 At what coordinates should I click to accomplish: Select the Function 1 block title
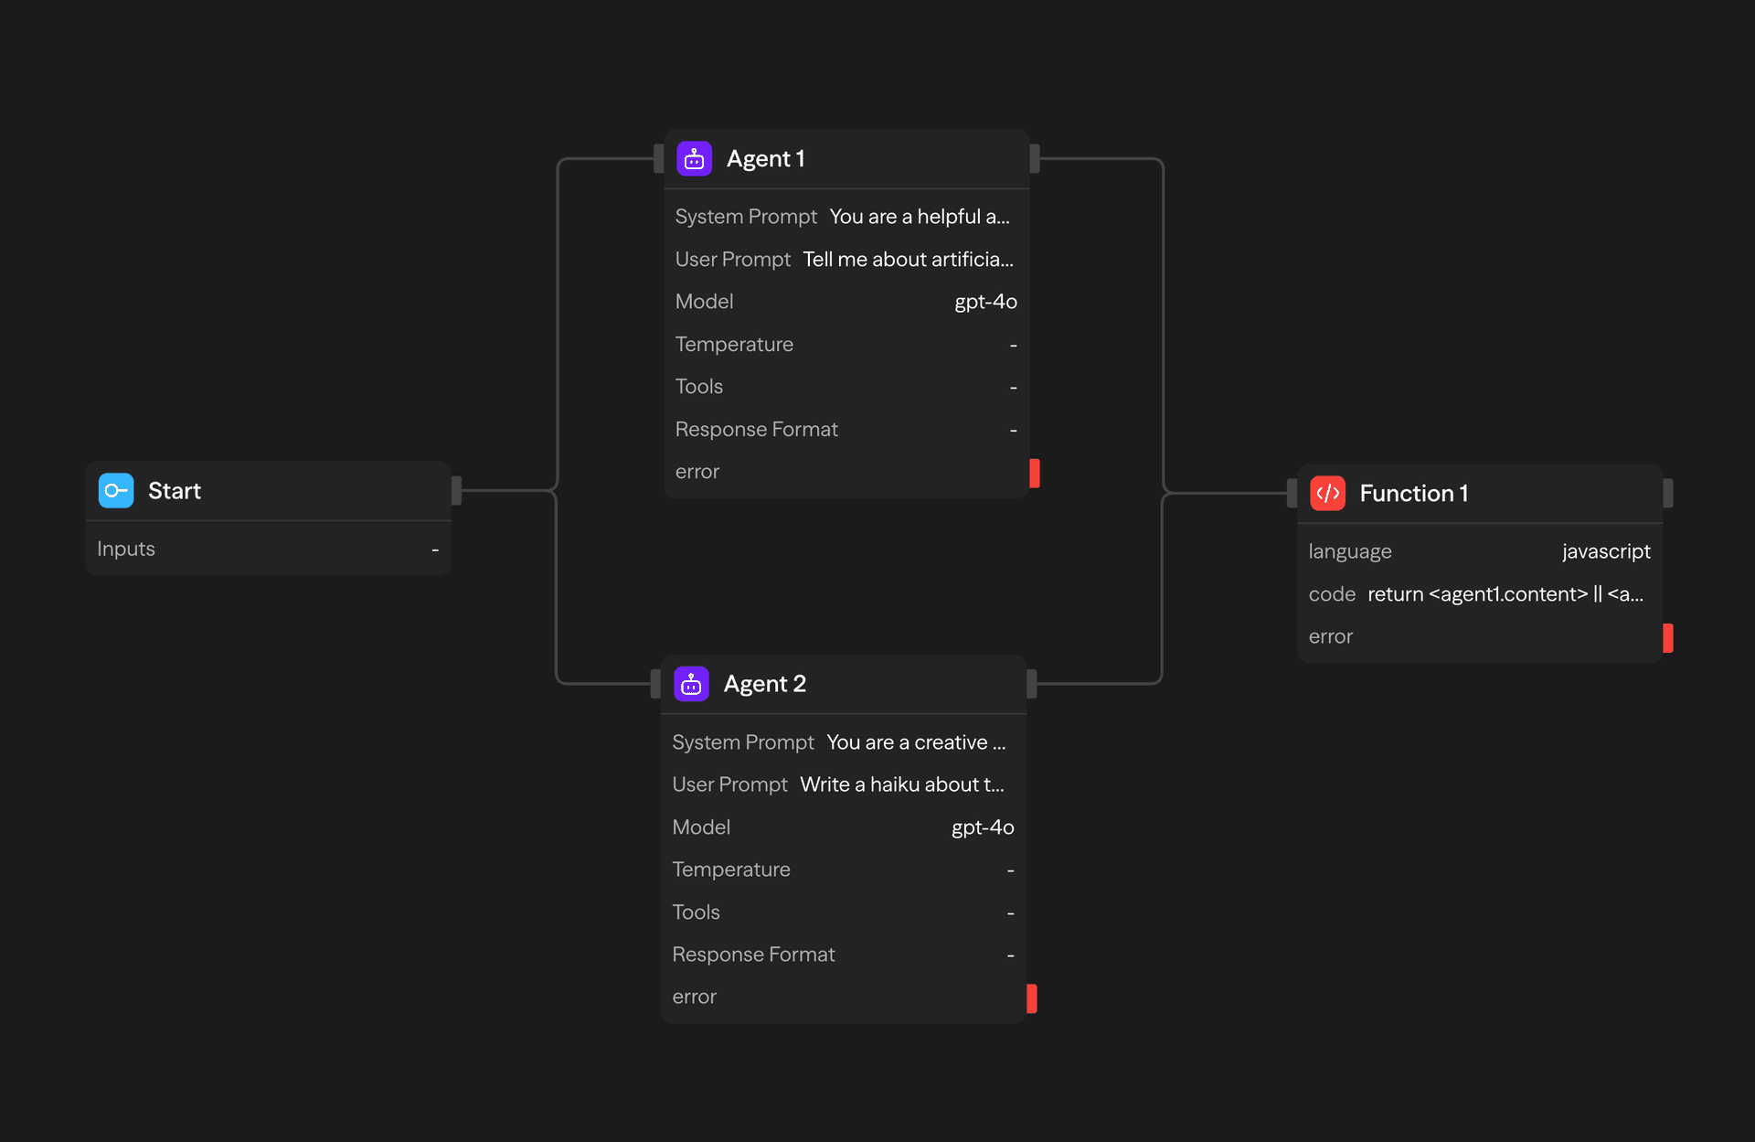1413,494
